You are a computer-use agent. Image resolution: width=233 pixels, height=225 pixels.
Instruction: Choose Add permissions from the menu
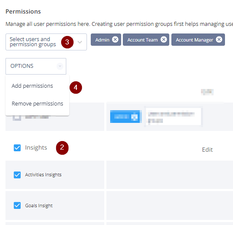coord(32,86)
